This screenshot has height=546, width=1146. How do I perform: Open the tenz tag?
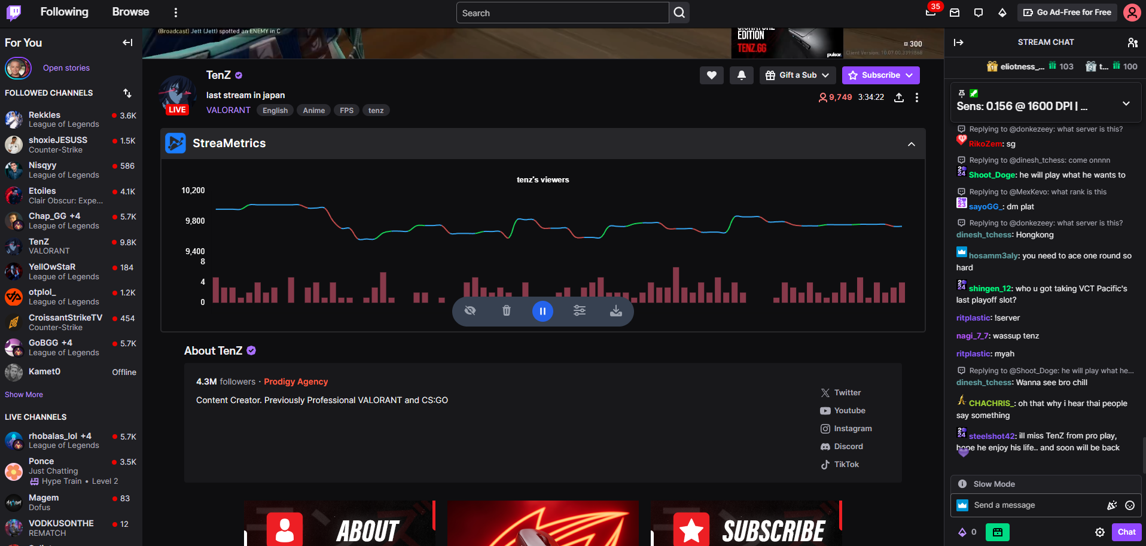click(x=376, y=111)
